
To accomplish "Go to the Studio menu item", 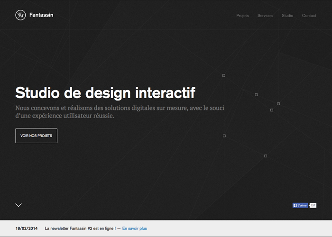I will [287, 16].
